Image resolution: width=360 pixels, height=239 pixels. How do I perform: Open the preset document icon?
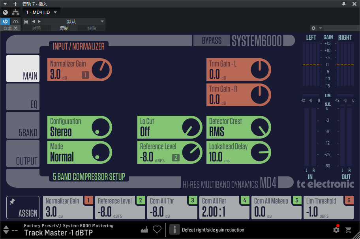point(26,22)
